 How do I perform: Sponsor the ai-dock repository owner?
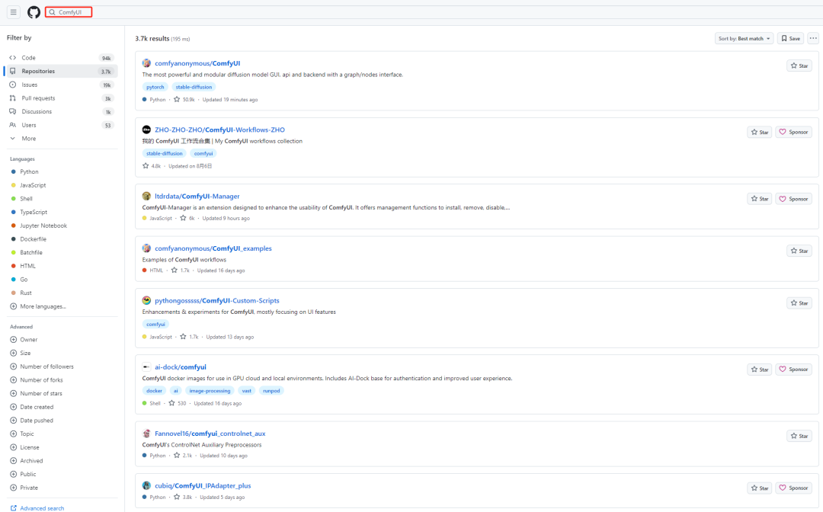(793, 370)
